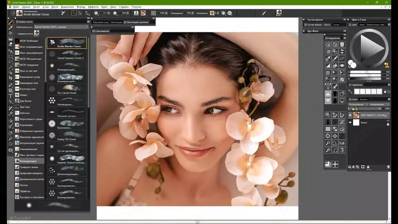Switch to the Микс tab in the color panel

pyautogui.click(x=362, y=24)
